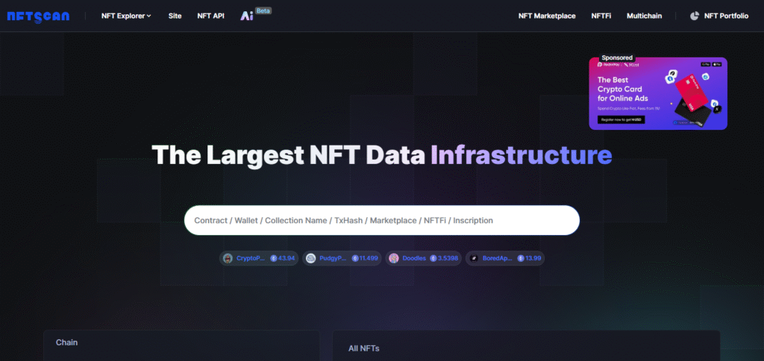Click the ETH icon beside 13.99

pyautogui.click(x=521, y=258)
